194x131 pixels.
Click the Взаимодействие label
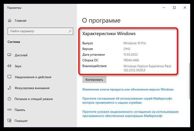[94, 66]
